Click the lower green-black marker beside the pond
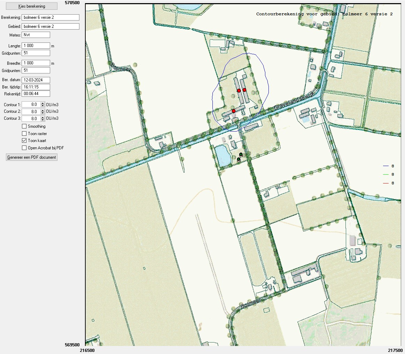The image size is (405, 354). coord(239,159)
